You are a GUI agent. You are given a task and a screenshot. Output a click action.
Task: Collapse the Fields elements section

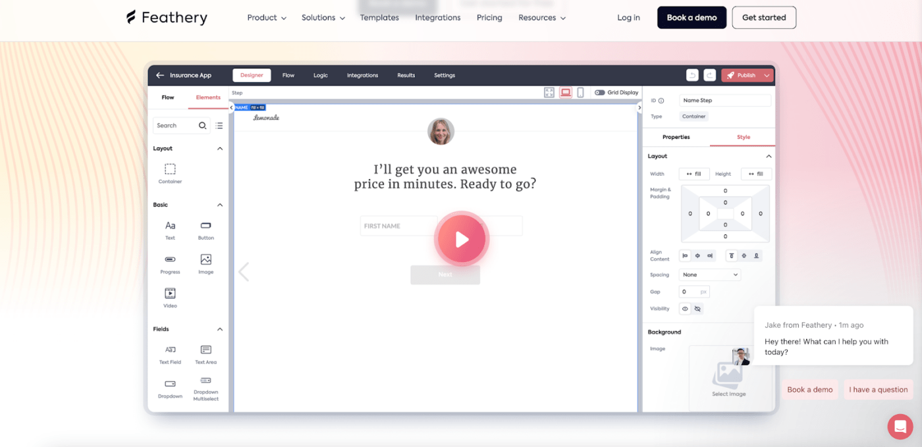(220, 329)
